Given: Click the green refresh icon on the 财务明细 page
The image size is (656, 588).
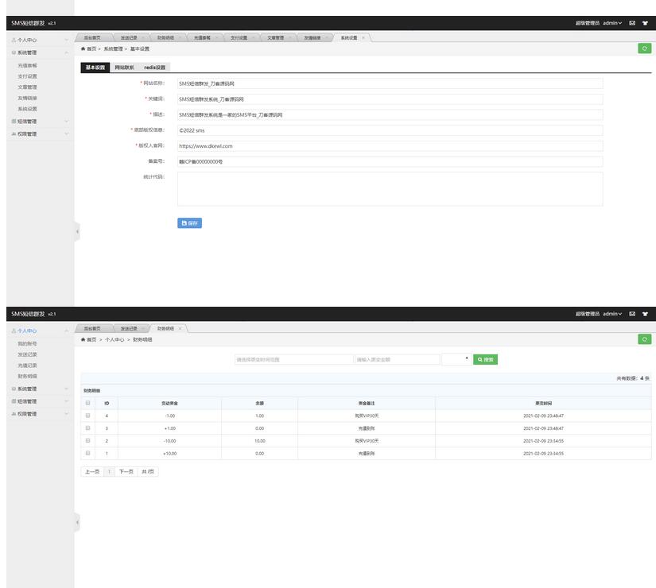Looking at the screenshot, I should point(644,339).
